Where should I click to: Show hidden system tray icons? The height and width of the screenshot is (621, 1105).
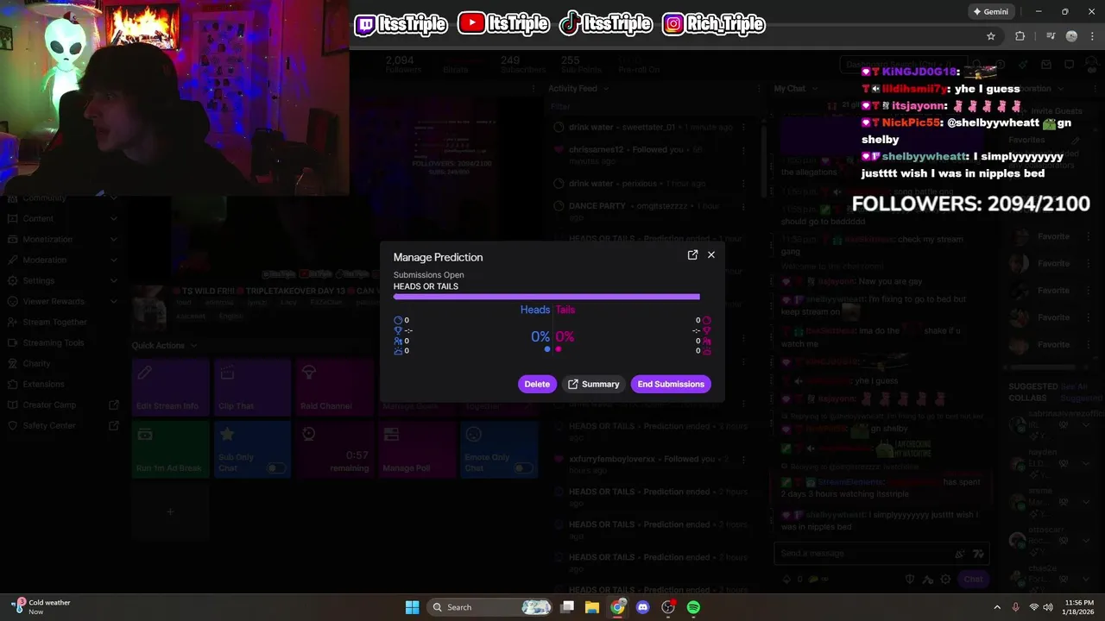coord(997,607)
